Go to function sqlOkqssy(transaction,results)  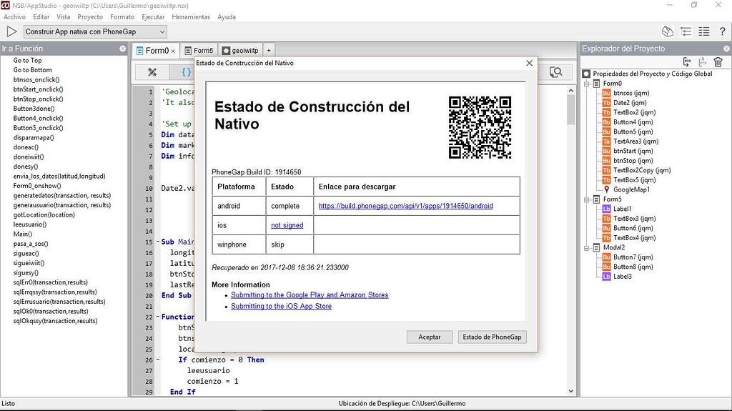coord(56,321)
